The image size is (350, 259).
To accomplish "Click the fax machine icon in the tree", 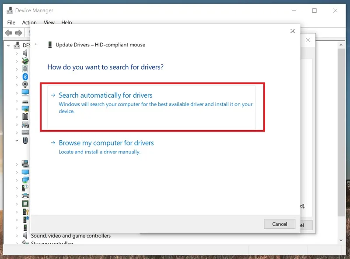I will tap(25, 164).
